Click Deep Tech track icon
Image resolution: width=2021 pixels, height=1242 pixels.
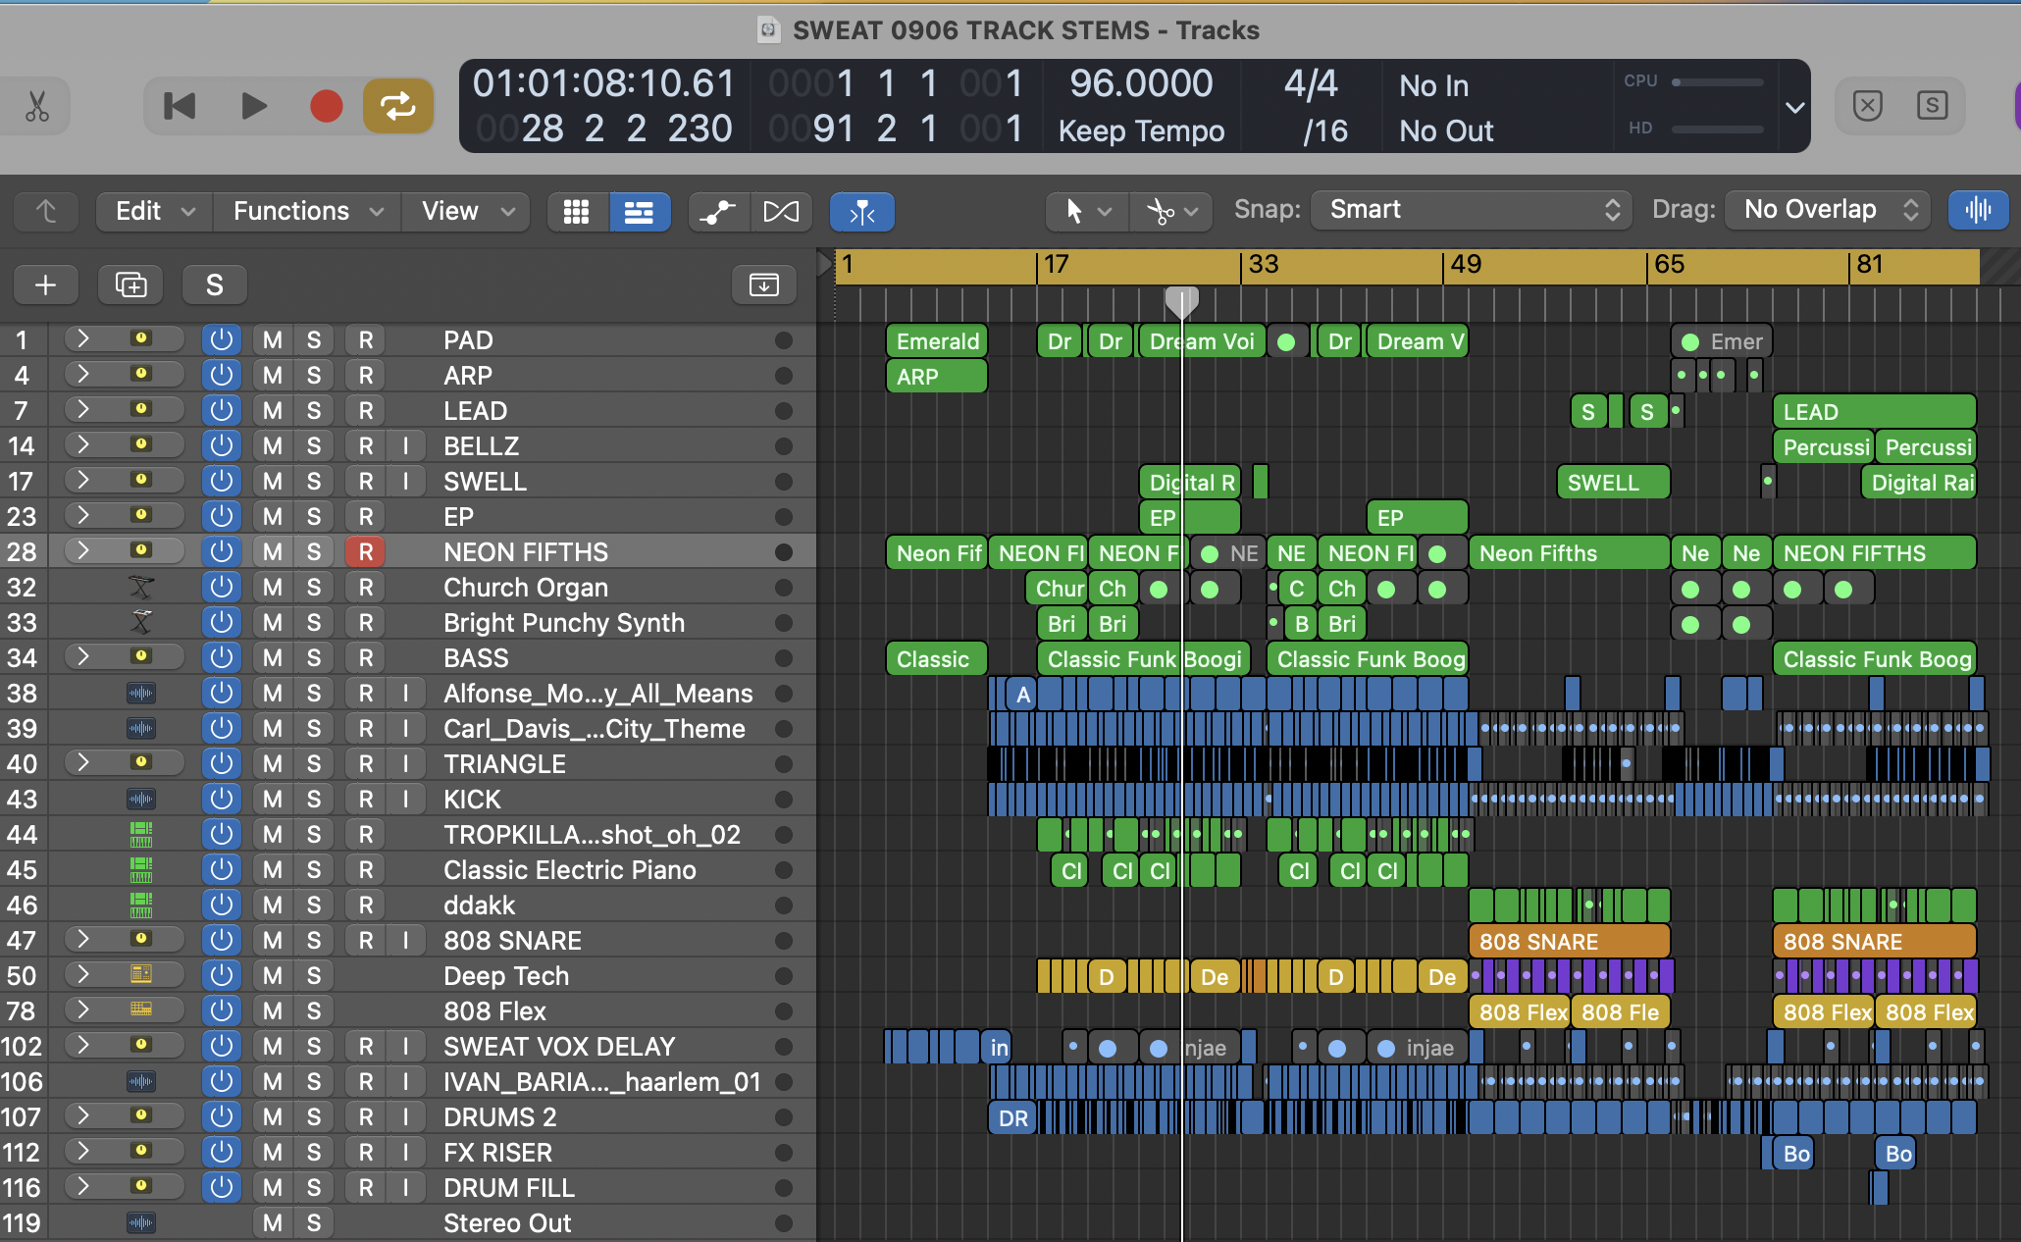[x=141, y=974]
